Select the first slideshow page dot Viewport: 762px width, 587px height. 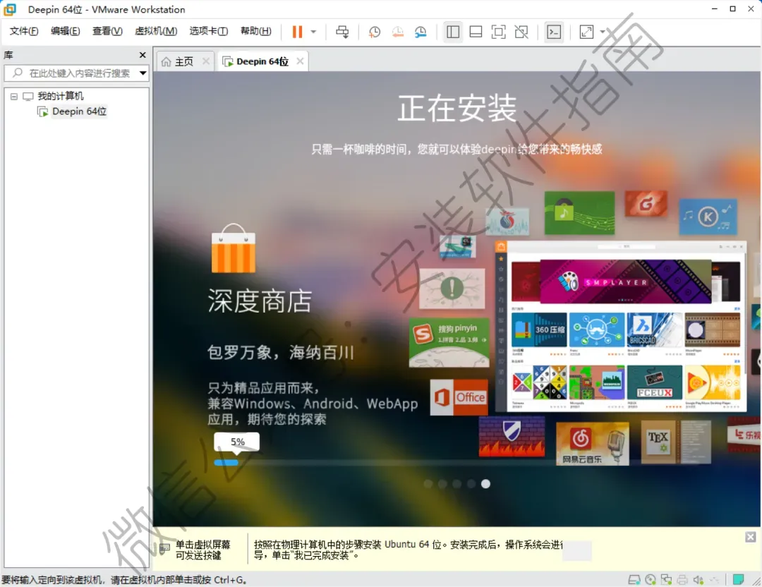point(428,484)
